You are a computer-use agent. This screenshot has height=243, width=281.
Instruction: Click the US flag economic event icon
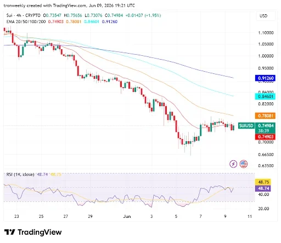click(244, 164)
